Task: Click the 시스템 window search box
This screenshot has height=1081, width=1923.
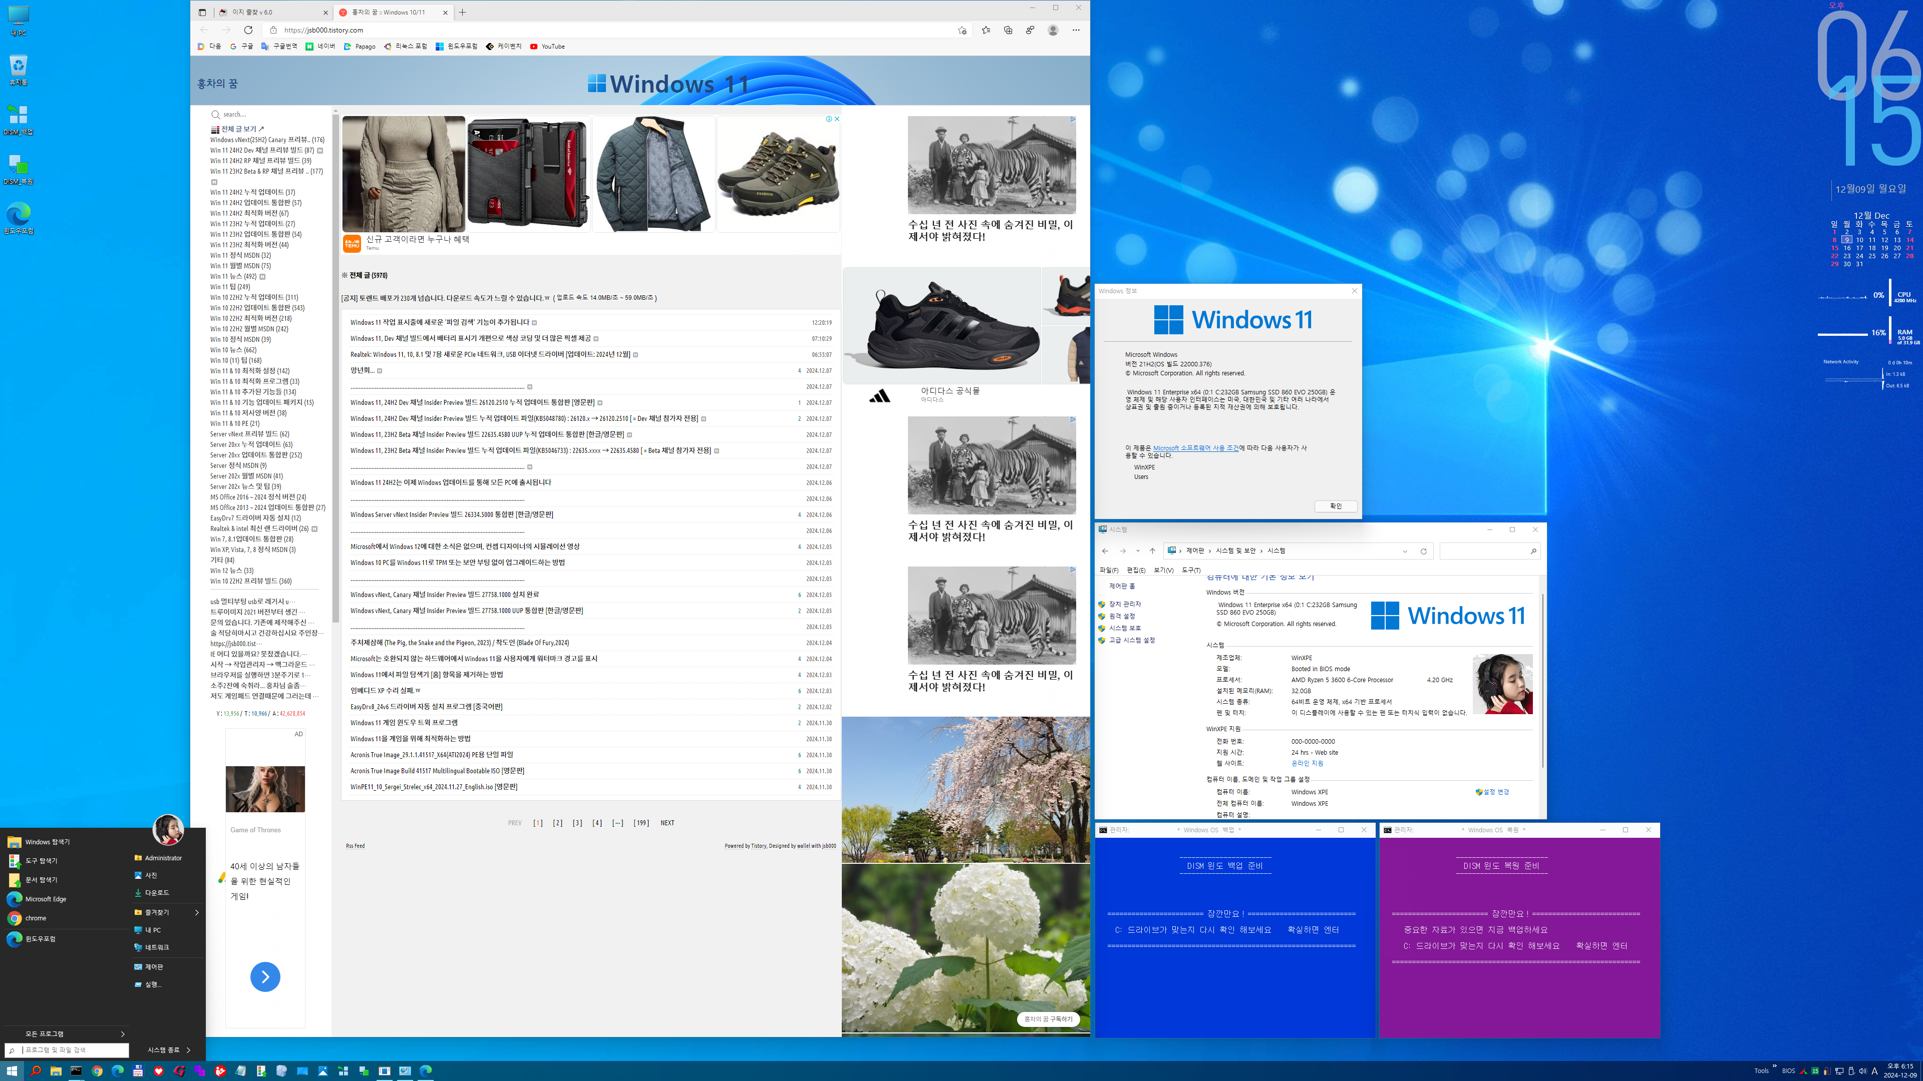Action: (x=1489, y=552)
